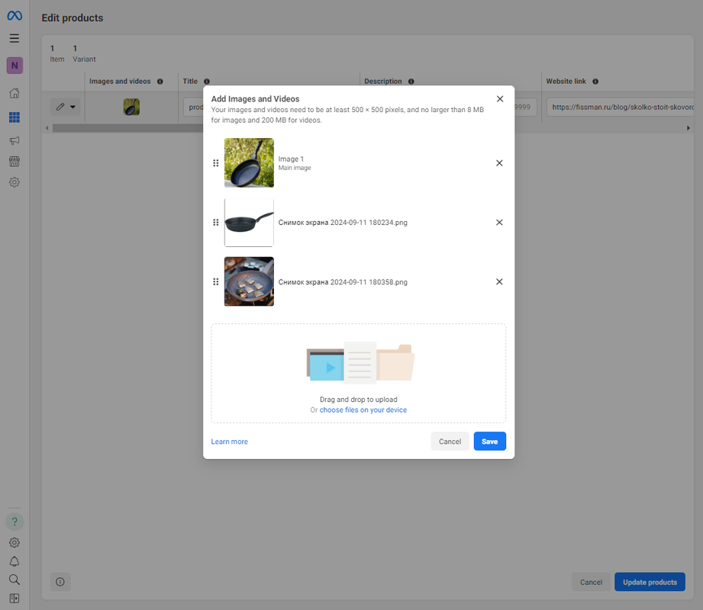Image resolution: width=703 pixels, height=610 pixels.
Task: Click horizontal scrollbar right arrow
Action: pos(688,128)
